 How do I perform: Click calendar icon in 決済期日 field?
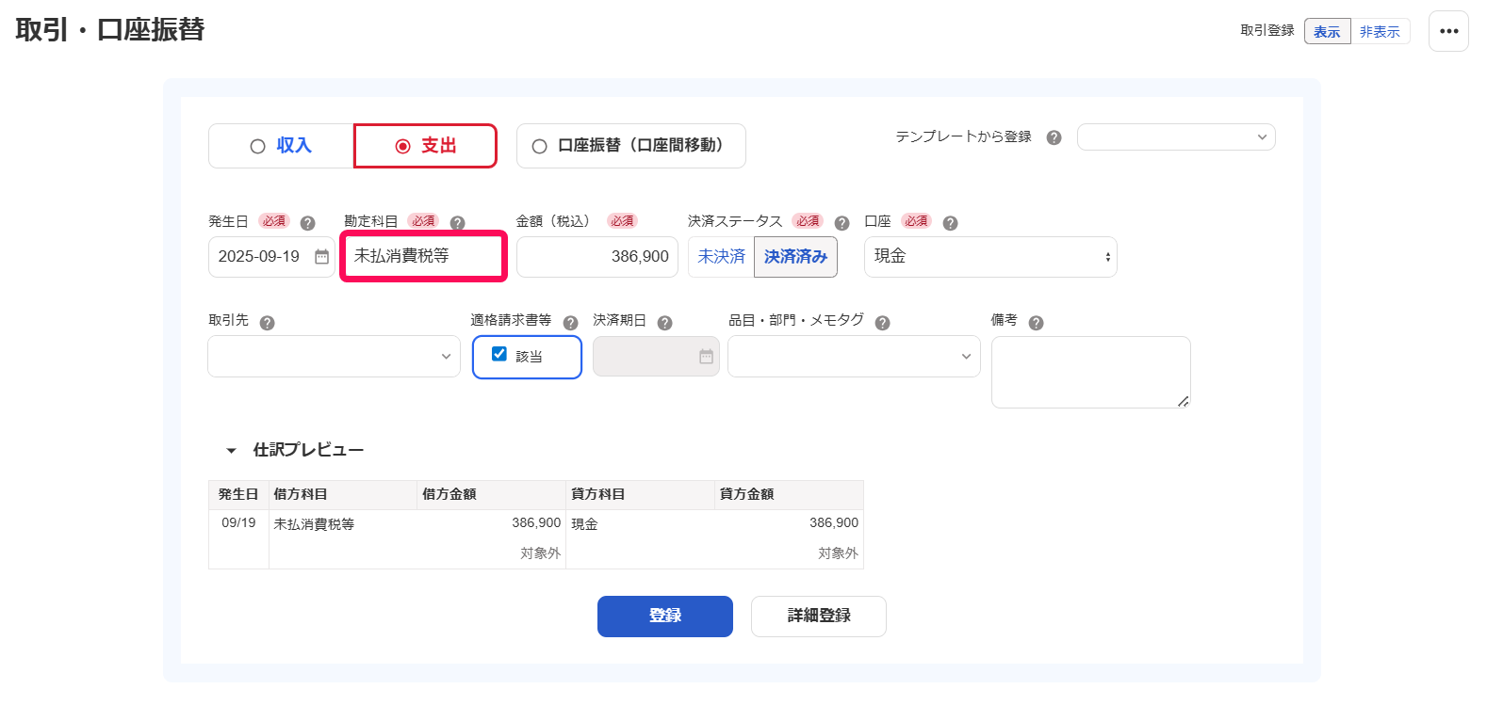[x=706, y=357]
